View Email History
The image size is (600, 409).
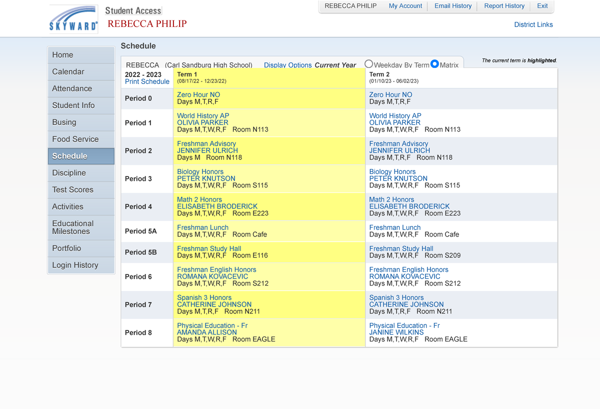pyautogui.click(x=452, y=6)
